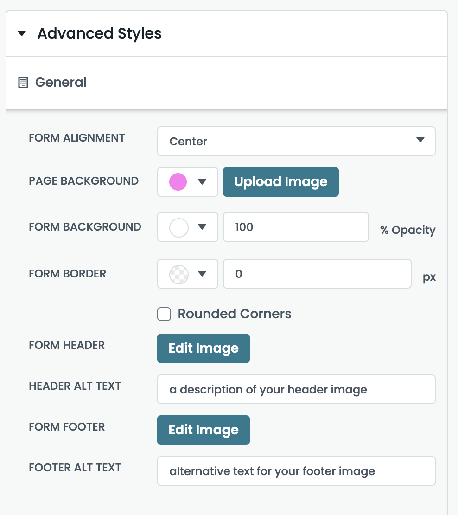
Task: Open the Form Background color dropdown arrow
Action: (x=202, y=227)
